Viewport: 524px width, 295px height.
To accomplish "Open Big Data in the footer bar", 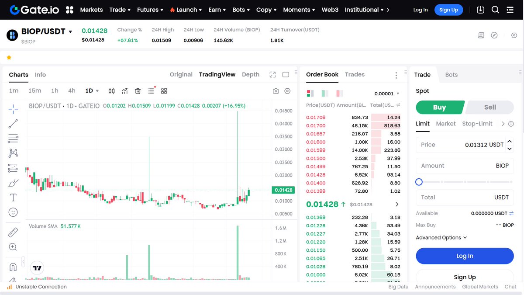I will (x=398, y=287).
